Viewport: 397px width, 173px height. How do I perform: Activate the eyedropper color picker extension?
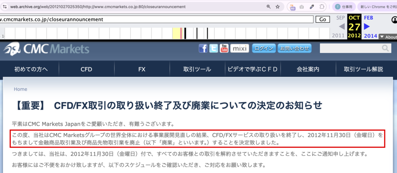312,7
